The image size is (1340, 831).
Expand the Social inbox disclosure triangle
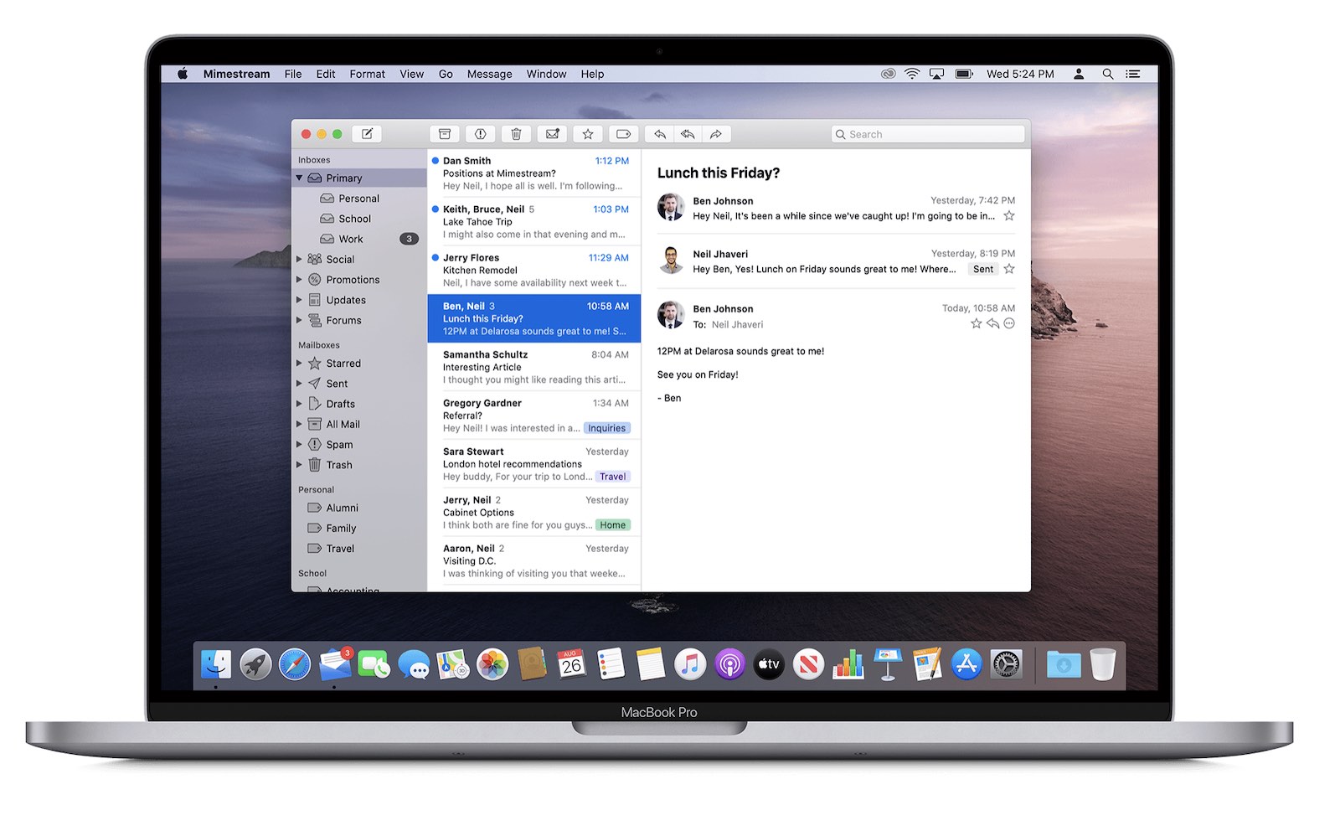click(299, 259)
